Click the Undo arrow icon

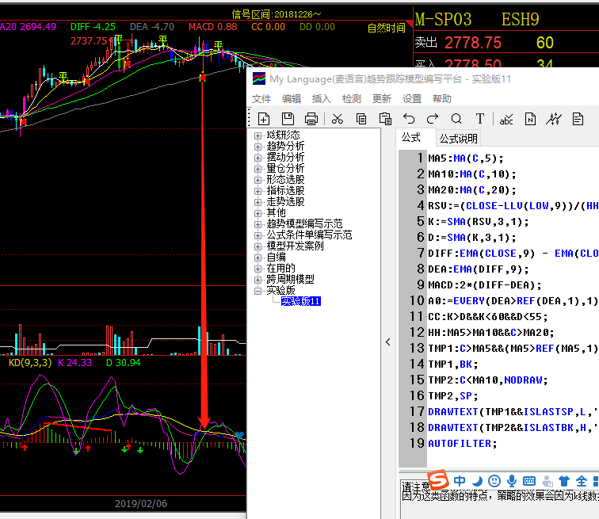click(409, 119)
